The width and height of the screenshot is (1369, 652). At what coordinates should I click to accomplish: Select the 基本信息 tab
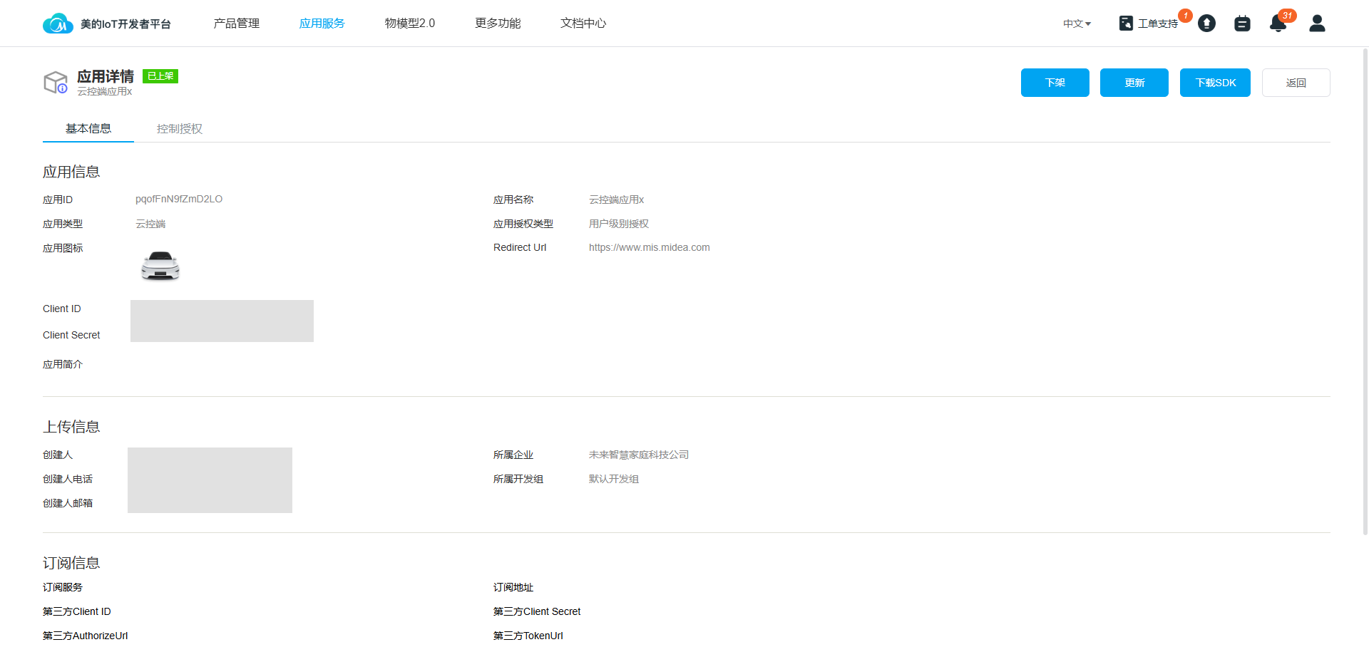coord(88,129)
